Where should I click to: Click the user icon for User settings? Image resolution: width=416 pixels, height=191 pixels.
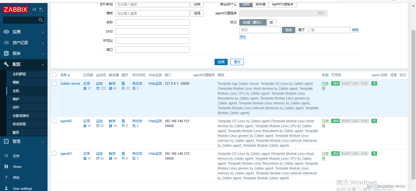coord(6,188)
